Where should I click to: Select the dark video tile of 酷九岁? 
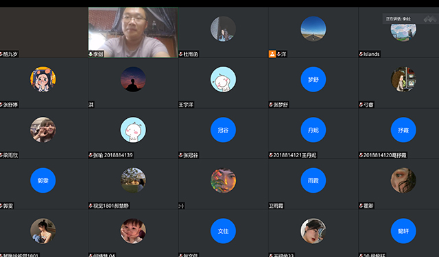click(44, 32)
